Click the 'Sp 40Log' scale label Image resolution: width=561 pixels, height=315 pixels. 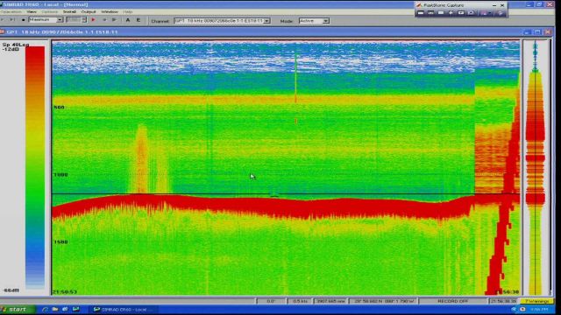(x=16, y=45)
